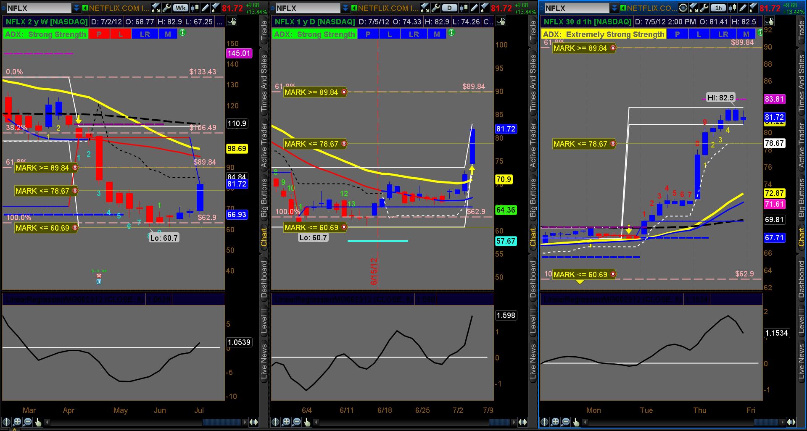Screen dimensions: 807x431
Task: Open Dashboard tab beside hourly chart
Action: click(x=802, y=279)
